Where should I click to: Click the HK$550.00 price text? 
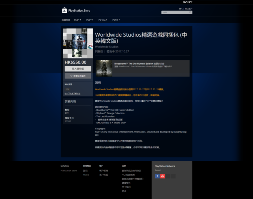click(x=76, y=62)
